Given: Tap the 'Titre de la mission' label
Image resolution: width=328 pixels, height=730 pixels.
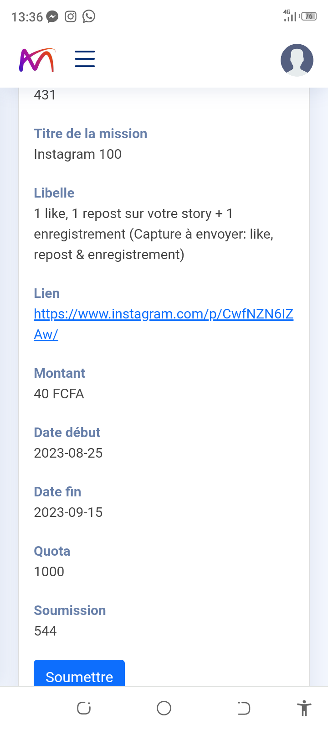Looking at the screenshot, I should click(x=90, y=134).
